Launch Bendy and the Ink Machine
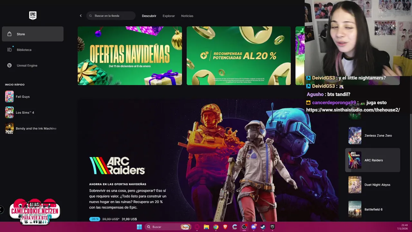Image resolution: width=412 pixels, height=232 pixels. pyautogui.click(x=33, y=128)
